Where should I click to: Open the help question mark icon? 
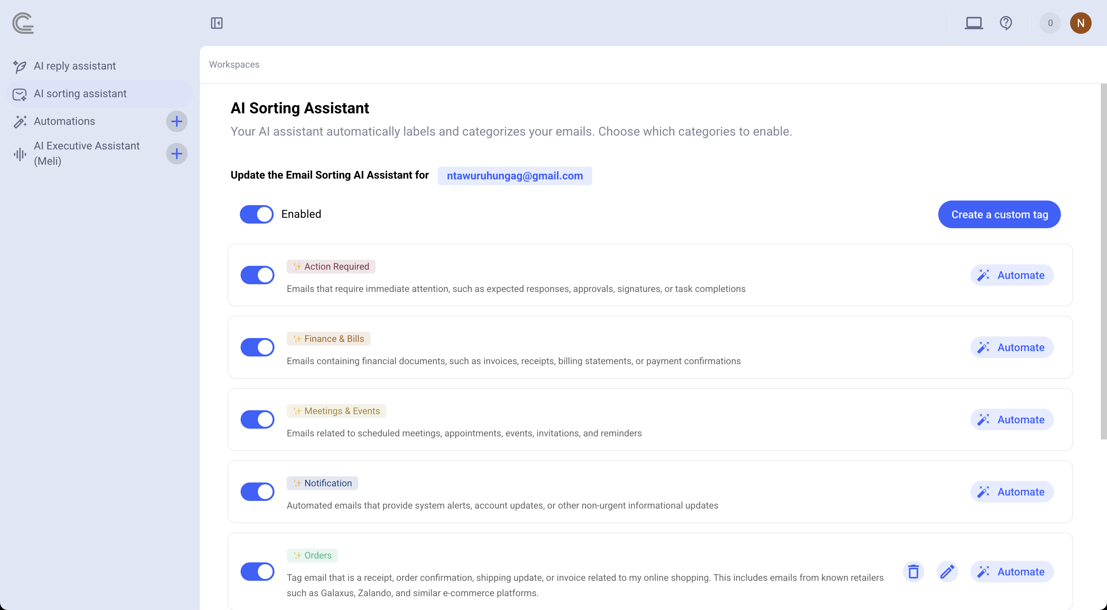click(1006, 23)
